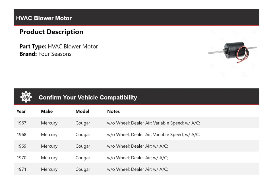This screenshot has width=273, height=184.
Task: Click the Product Description heading
Action: [x=51, y=32]
